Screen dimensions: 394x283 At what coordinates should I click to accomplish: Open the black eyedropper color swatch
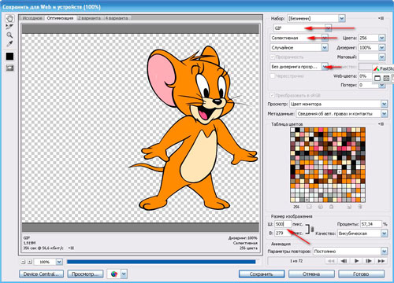(x=9, y=57)
